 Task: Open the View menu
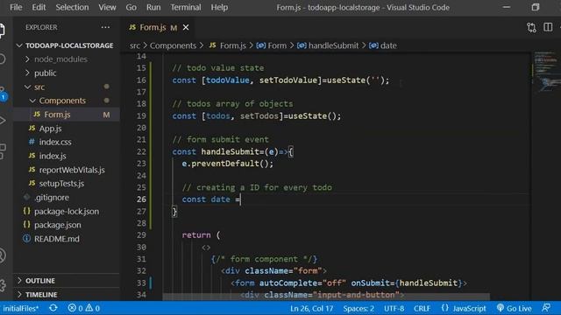(x=107, y=7)
